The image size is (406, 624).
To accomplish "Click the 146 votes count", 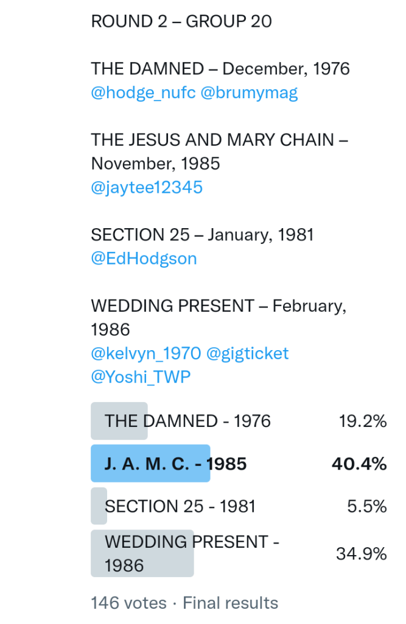I will 128,603.
